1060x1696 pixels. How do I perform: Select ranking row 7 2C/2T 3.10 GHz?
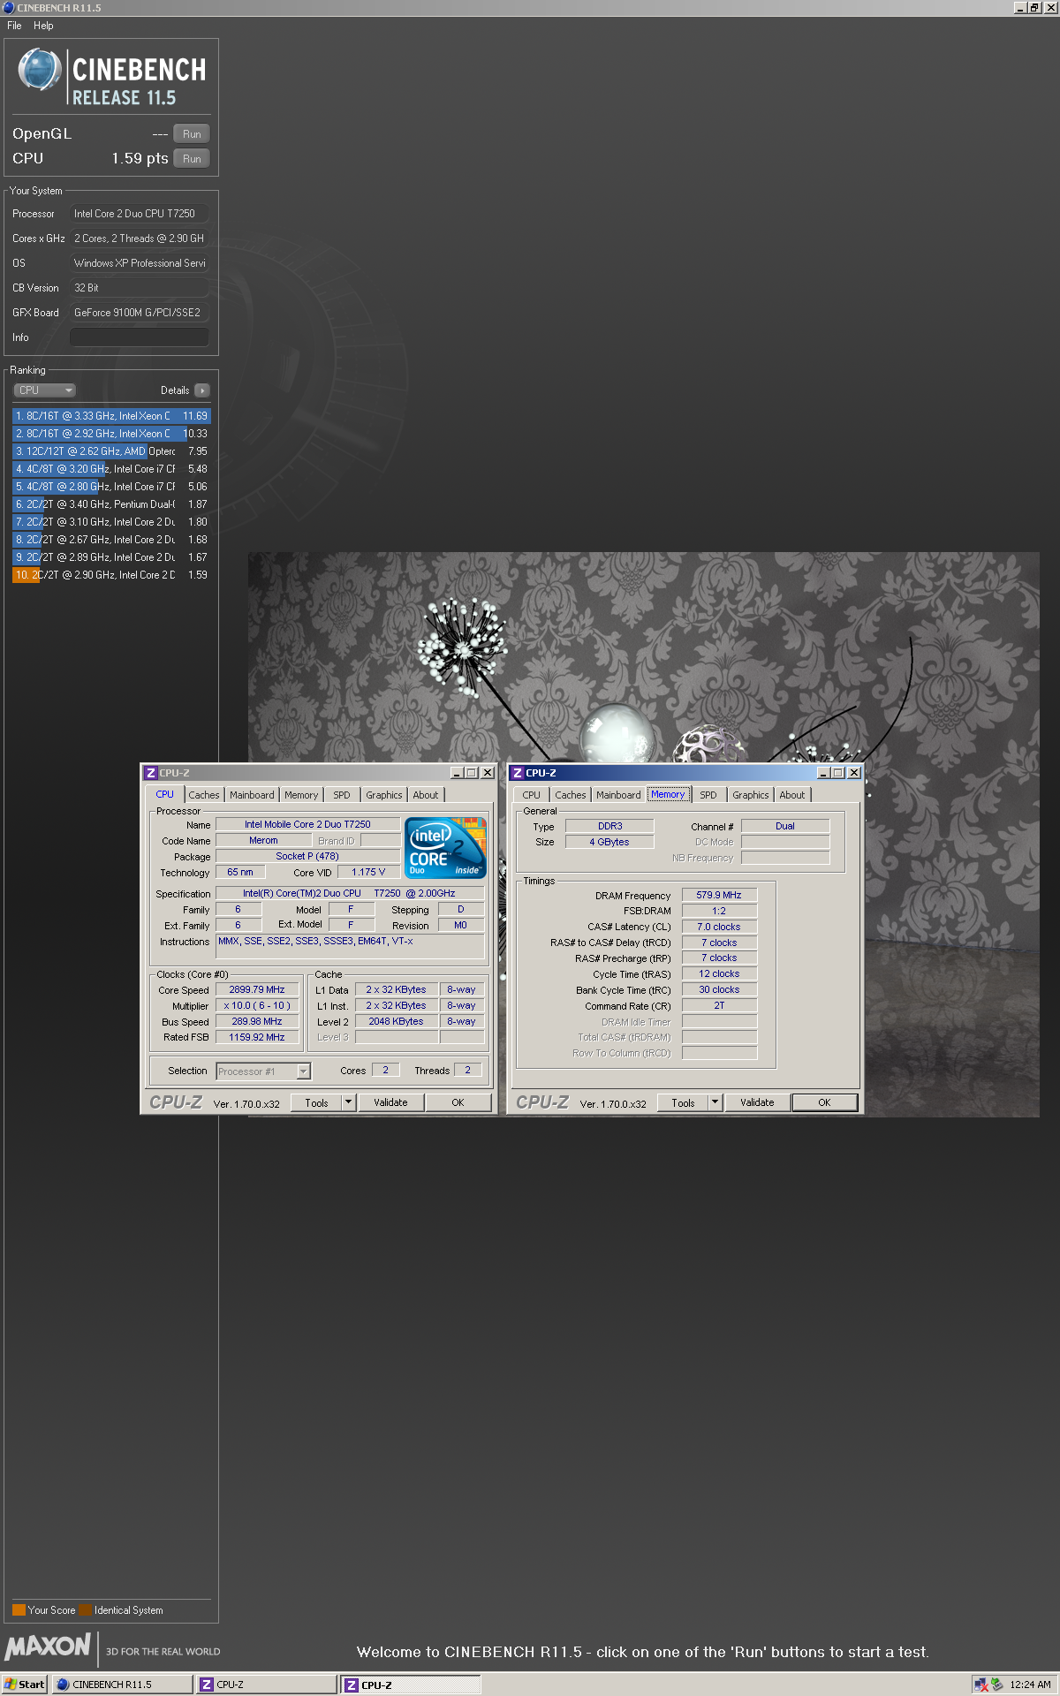(x=111, y=522)
